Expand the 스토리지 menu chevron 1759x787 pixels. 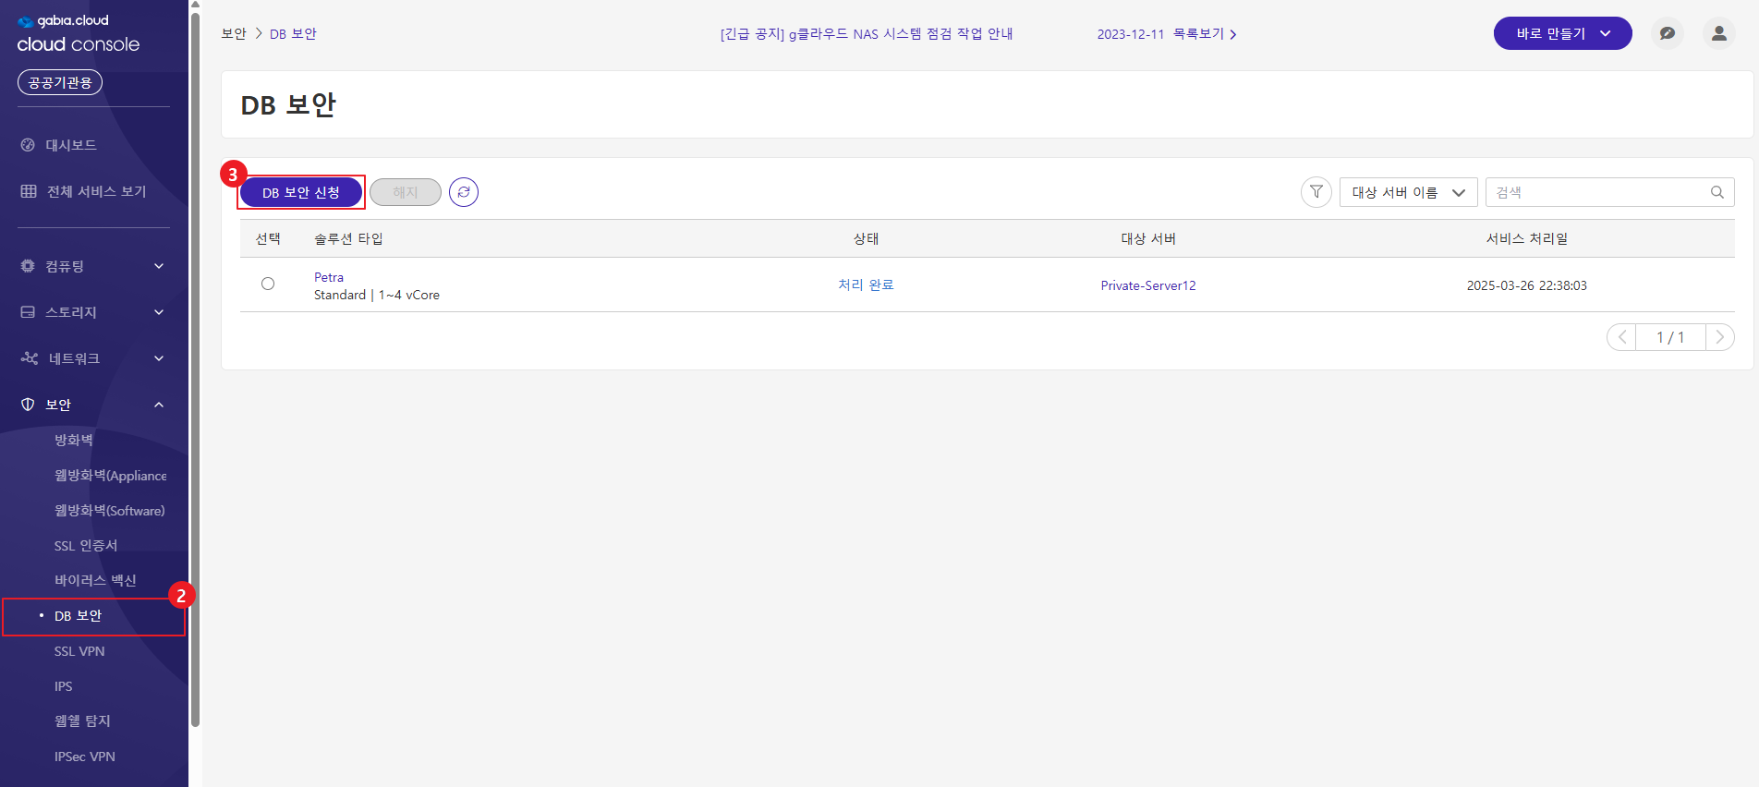[x=159, y=312]
